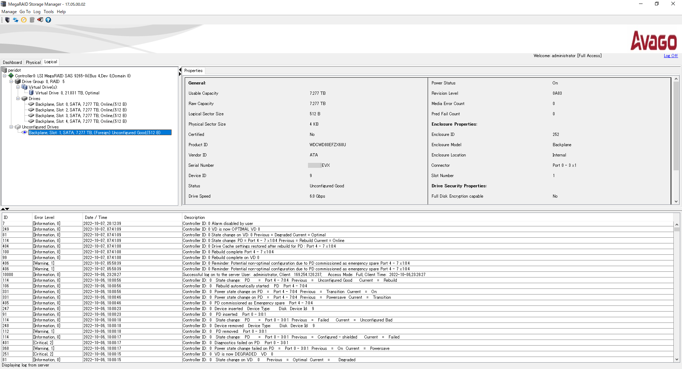
Task: Select Backplane Slot 2 drive row
Action: [81, 110]
